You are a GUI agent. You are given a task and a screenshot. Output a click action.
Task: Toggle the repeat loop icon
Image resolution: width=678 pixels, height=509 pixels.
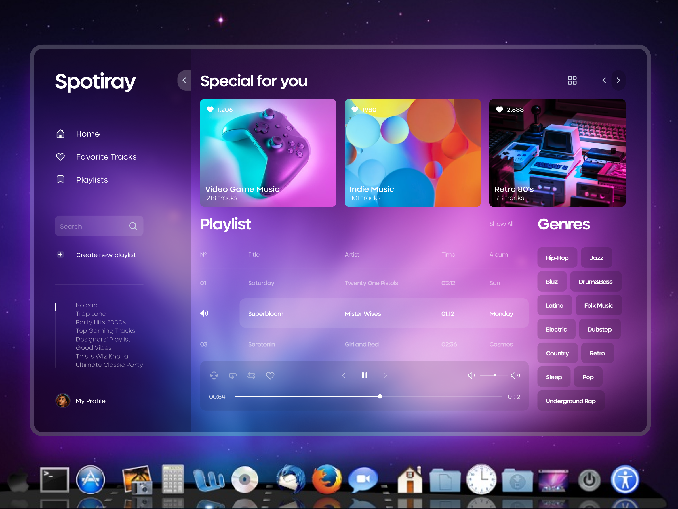coord(233,375)
